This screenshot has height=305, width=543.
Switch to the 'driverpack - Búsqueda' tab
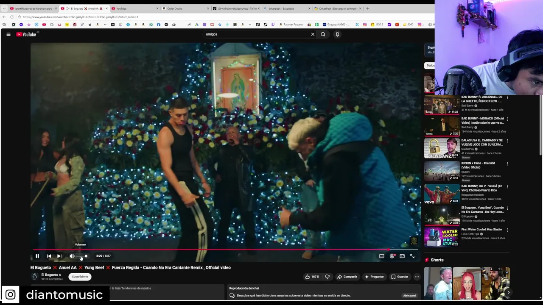[287, 8]
